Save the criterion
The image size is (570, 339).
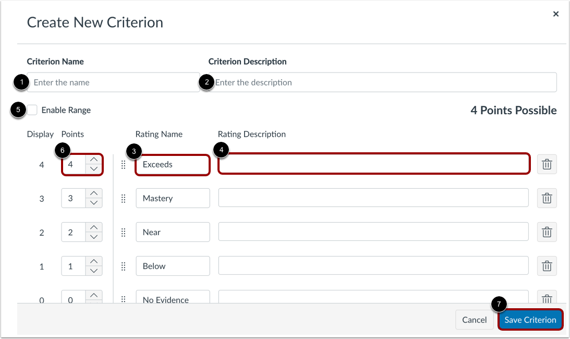[x=530, y=320]
